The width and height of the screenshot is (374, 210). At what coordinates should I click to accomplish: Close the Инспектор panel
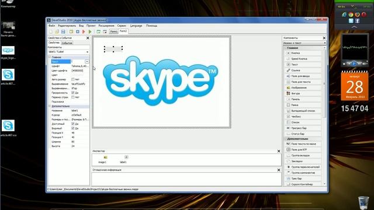pyautogui.click(x=279, y=151)
